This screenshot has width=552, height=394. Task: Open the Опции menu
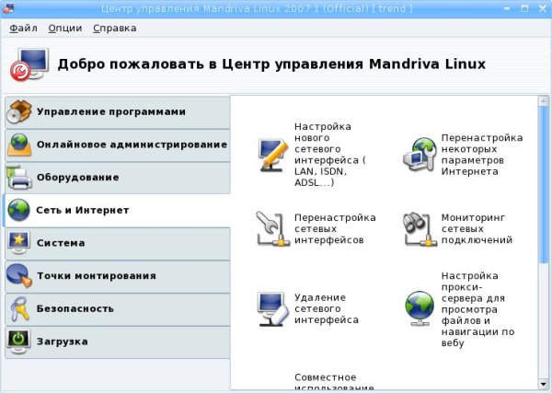pos(65,28)
